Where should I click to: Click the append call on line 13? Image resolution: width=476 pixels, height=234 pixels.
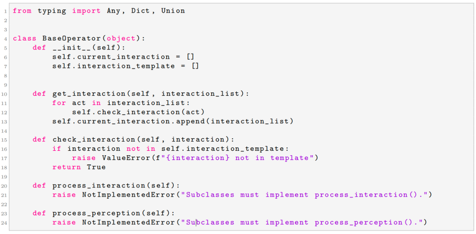tap(173, 121)
